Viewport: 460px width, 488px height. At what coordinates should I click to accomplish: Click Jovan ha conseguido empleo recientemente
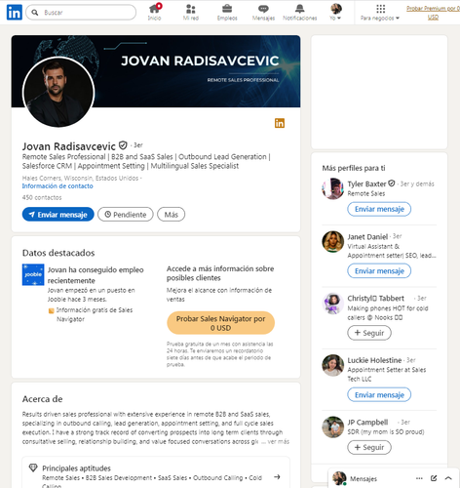(96, 275)
